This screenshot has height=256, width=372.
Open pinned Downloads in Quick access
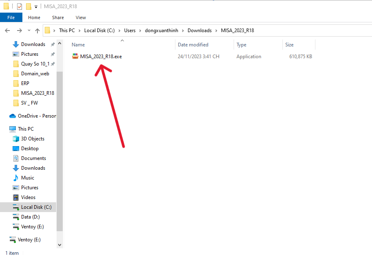point(33,44)
